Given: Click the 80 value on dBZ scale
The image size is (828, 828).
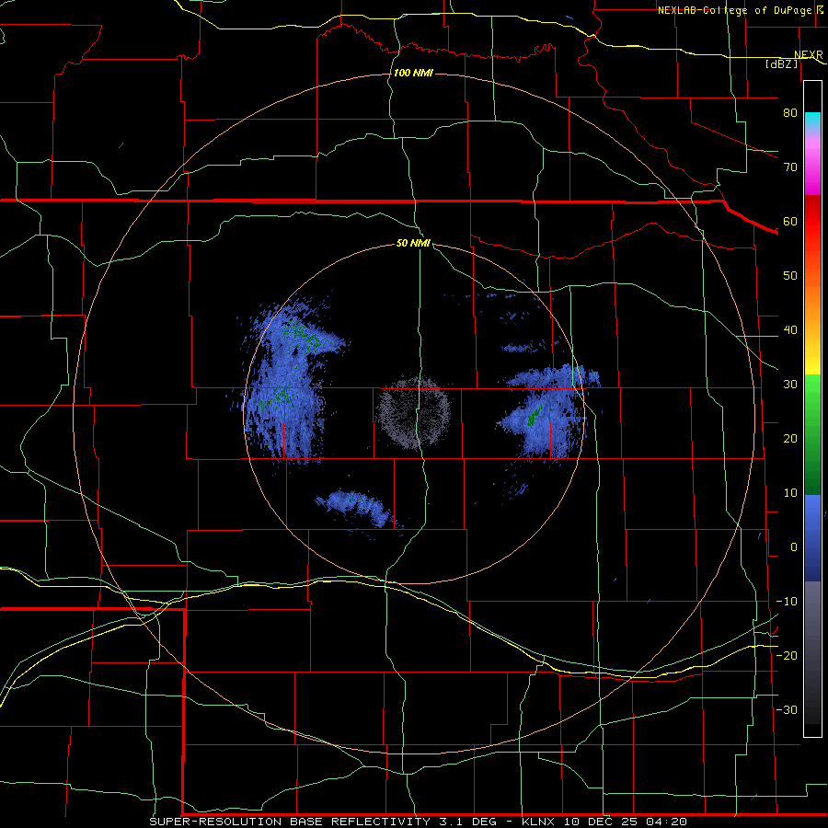Looking at the screenshot, I should coord(790,112).
